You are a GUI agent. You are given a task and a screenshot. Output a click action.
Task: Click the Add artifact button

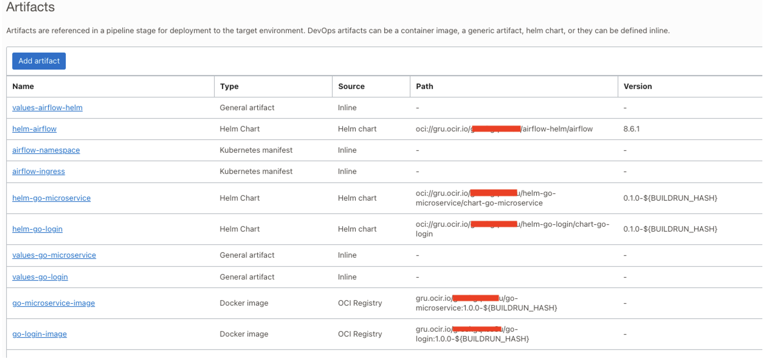[x=39, y=61]
